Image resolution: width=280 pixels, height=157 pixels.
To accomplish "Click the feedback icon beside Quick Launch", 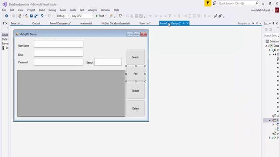I will point(214,3).
